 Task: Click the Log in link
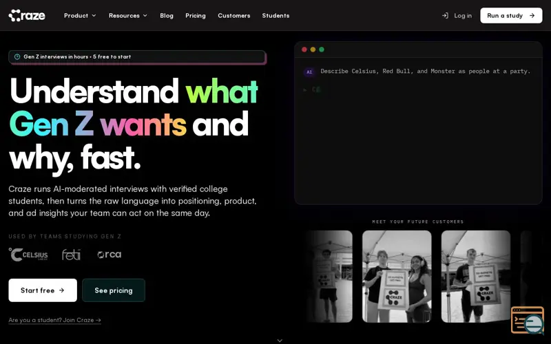[x=457, y=15]
